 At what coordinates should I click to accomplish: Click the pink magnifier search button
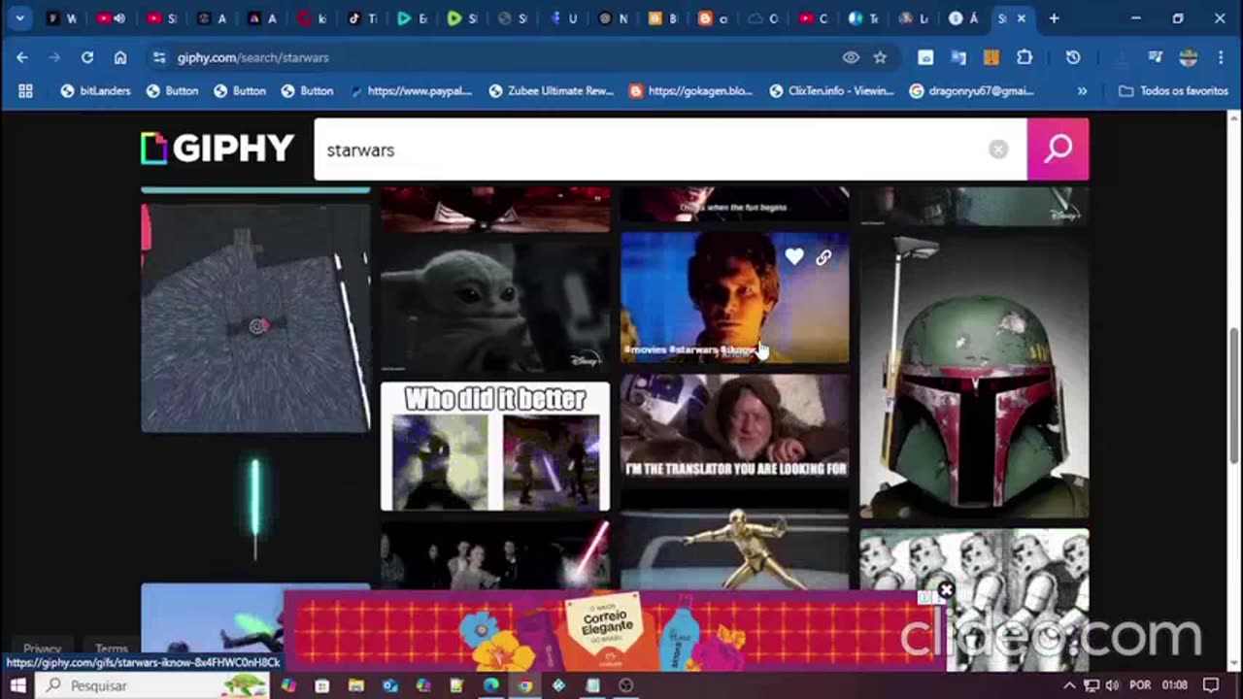pos(1058,150)
